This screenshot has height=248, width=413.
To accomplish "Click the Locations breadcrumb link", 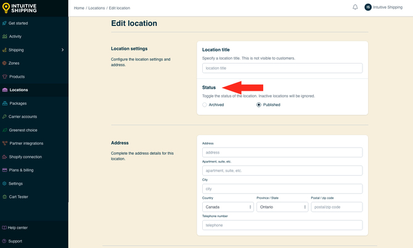I will click(96, 8).
